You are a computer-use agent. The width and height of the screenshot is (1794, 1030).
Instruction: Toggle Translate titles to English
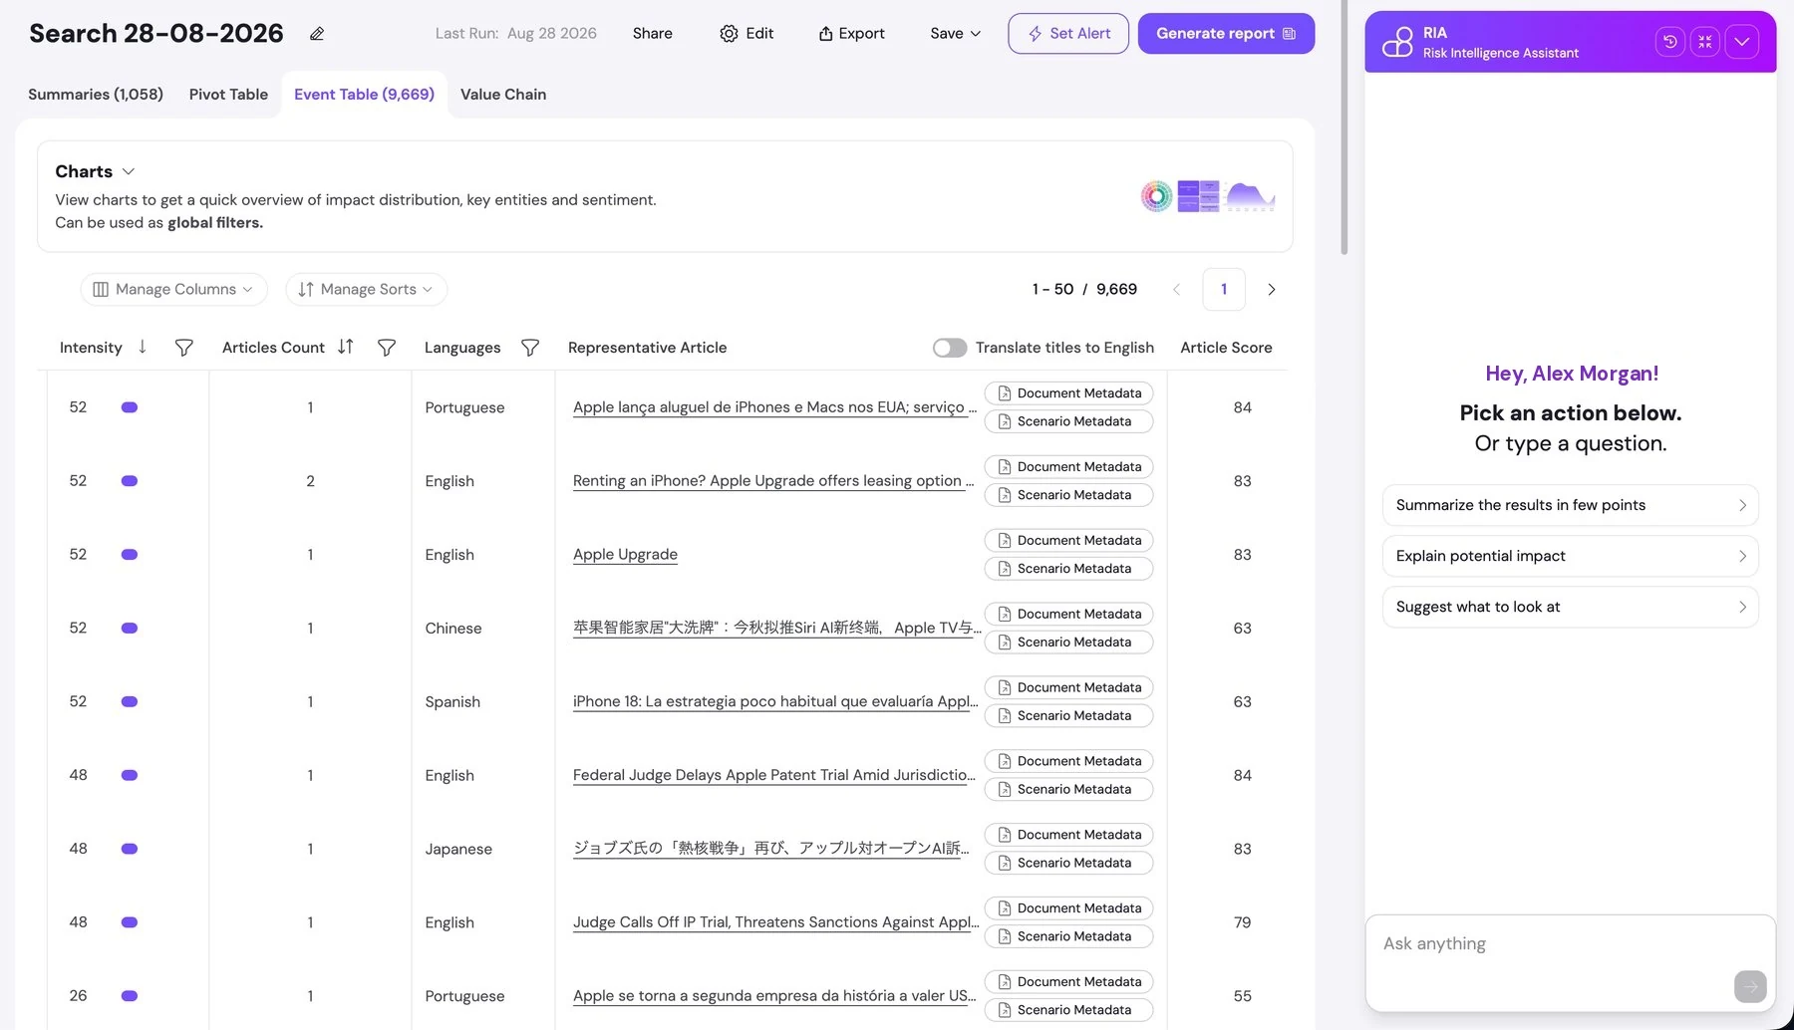pos(950,348)
